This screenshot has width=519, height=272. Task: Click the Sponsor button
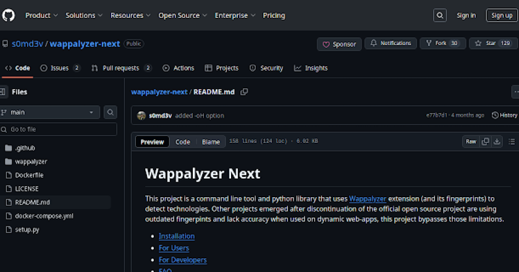point(339,44)
